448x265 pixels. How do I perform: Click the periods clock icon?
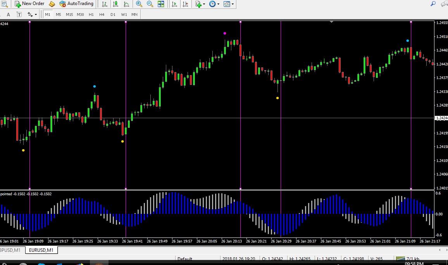(212, 4)
